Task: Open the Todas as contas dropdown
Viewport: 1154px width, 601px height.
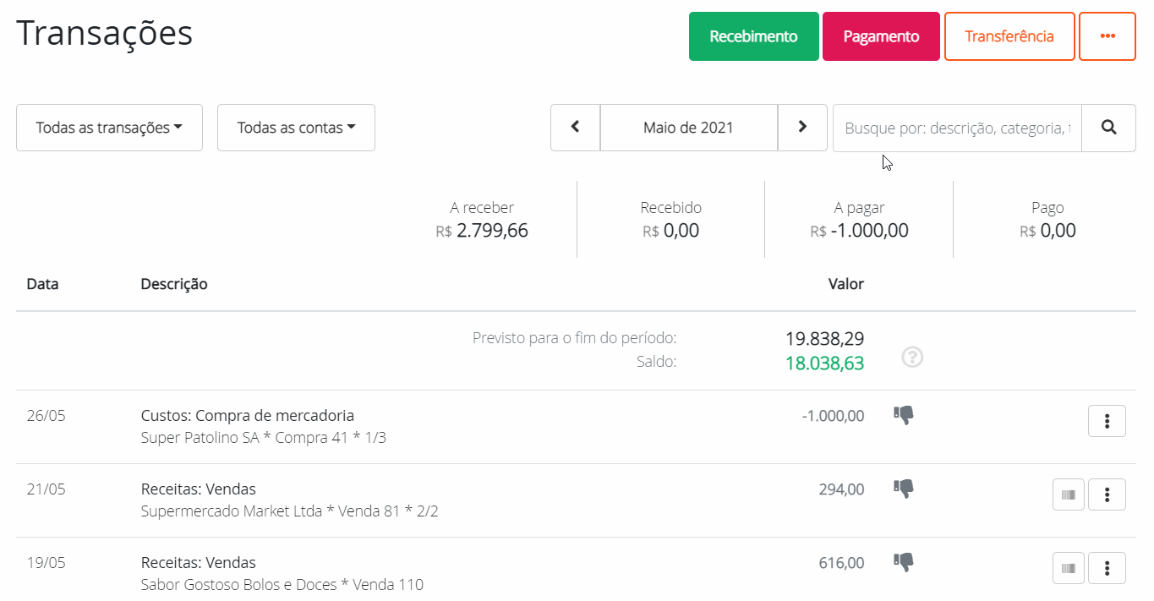Action: coord(296,128)
